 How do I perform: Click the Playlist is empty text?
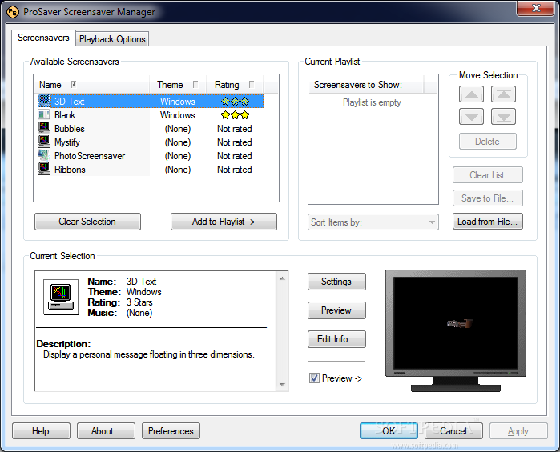point(372,102)
